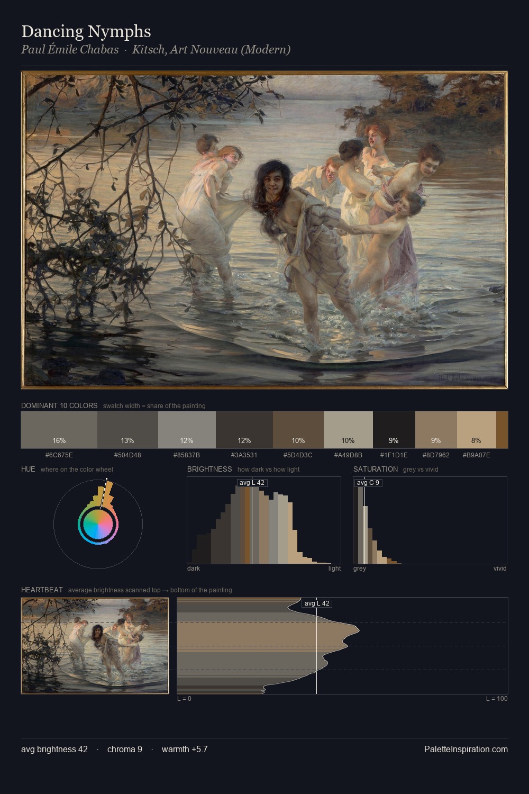Click 'where on the color wheel' caption

coord(77,470)
